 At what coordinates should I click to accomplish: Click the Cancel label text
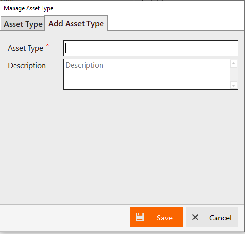pyautogui.click(x=220, y=218)
